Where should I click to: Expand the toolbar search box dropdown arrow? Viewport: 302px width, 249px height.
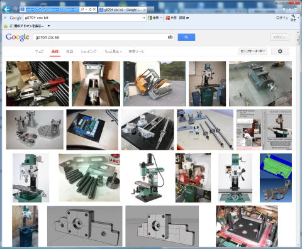(144, 18)
